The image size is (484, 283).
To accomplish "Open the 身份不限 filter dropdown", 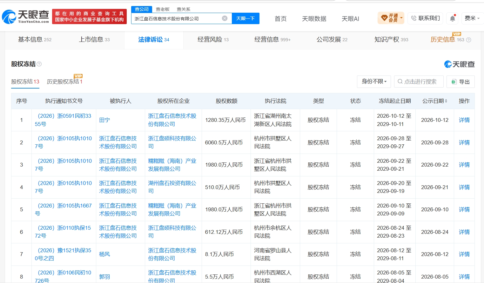I will [374, 82].
